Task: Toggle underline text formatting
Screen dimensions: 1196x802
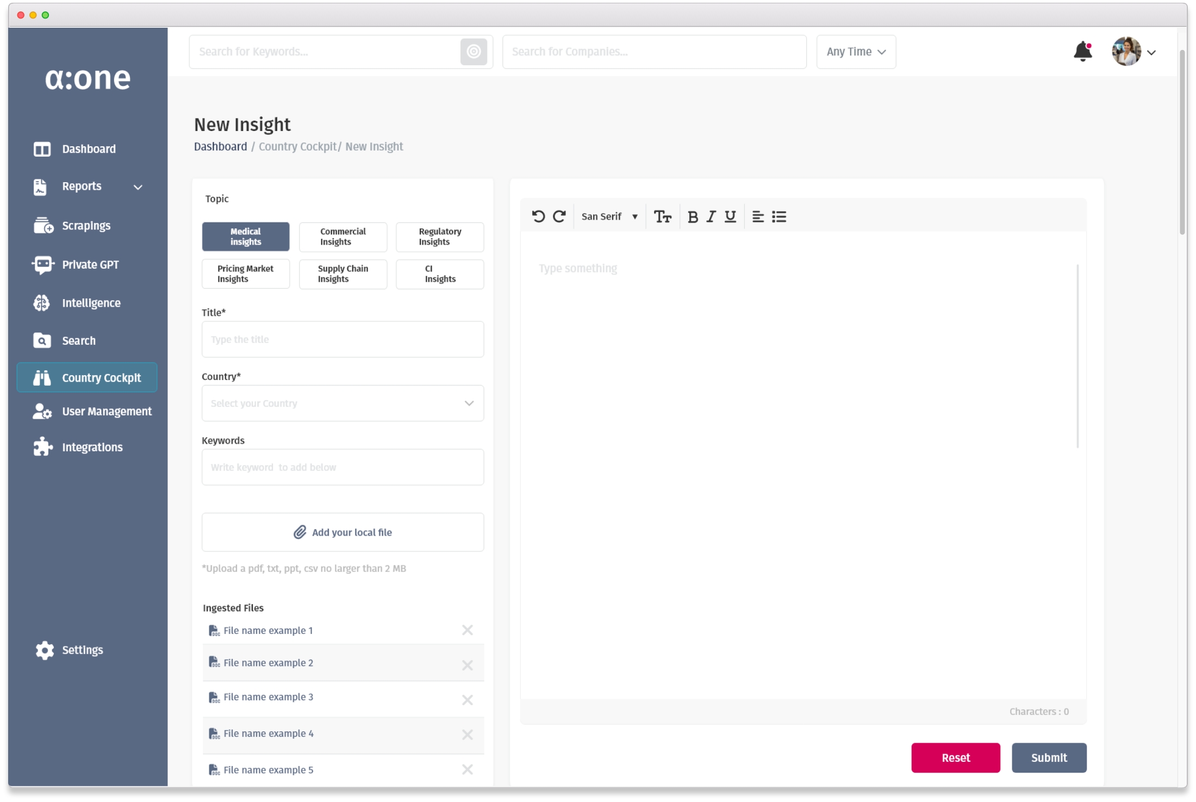Action: click(x=730, y=217)
